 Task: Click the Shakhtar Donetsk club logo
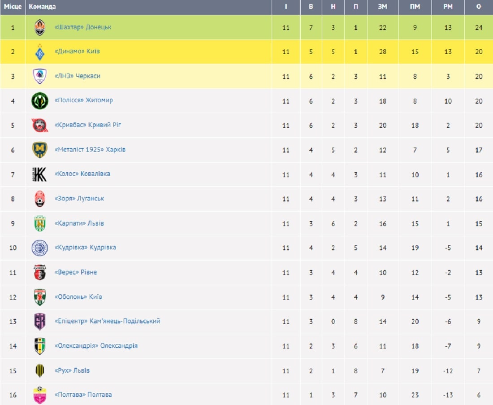39,27
